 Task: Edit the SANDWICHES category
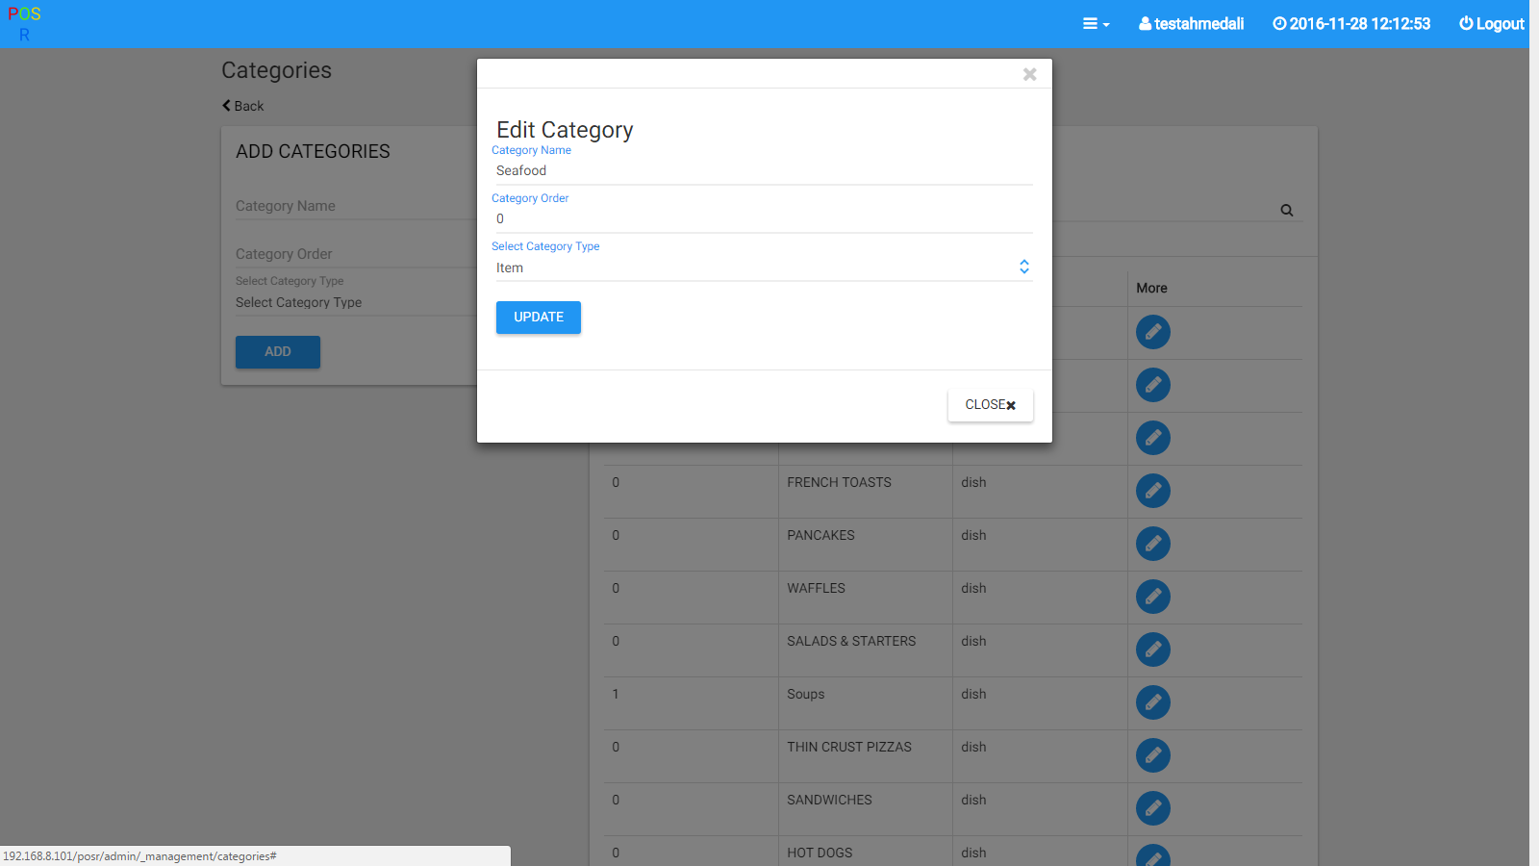pos(1152,808)
